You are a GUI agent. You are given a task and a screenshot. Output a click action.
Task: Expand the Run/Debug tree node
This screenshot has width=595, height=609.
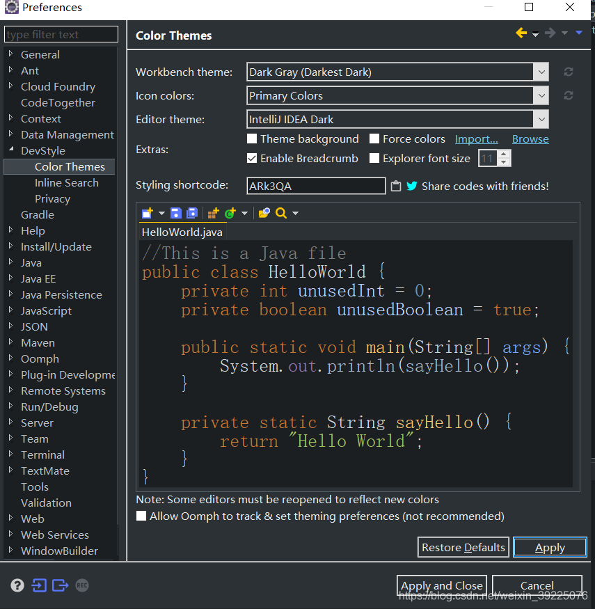click(11, 406)
